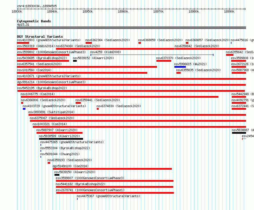Open nsv5452195 ByrskaBishop2022 variant
The height and width of the screenshot is (210, 254).
pyautogui.click(x=42, y=88)
